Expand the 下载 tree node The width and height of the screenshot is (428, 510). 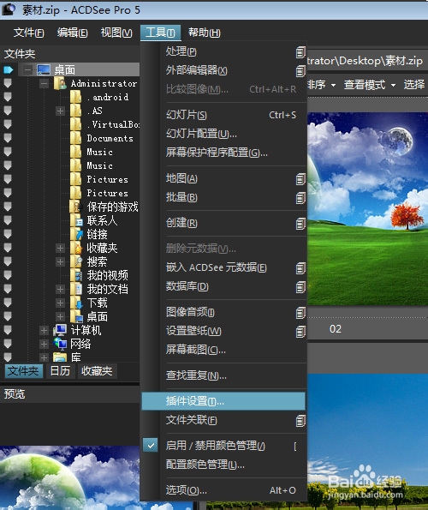(60, 303)
